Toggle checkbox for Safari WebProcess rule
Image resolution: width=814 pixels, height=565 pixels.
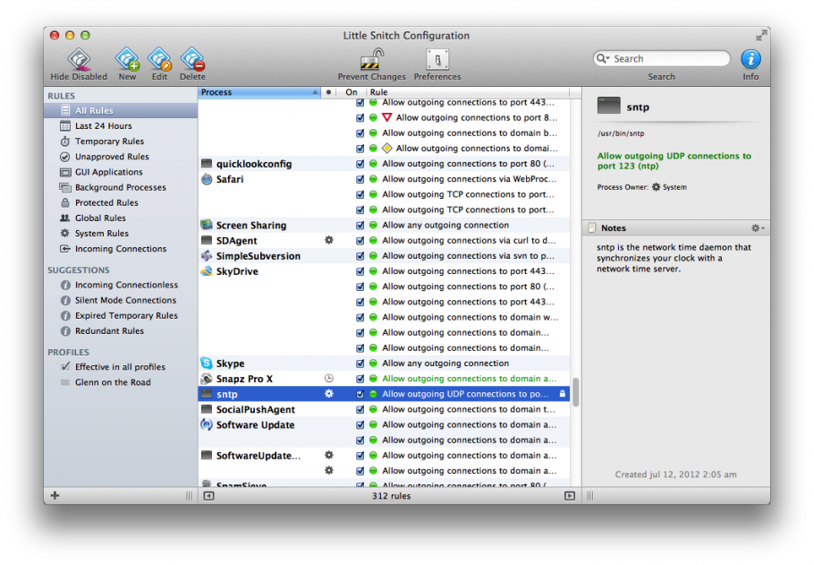(x=360, y=179)
